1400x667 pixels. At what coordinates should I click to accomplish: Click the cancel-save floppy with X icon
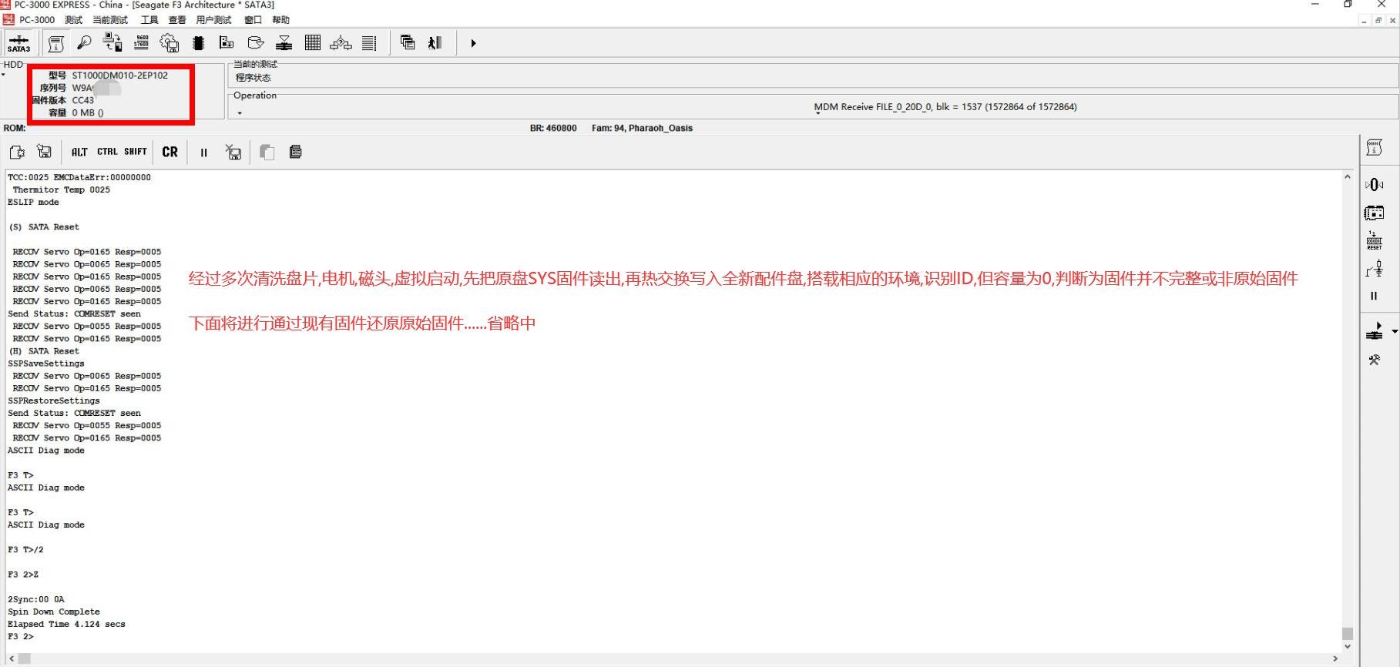coord(233,152)
